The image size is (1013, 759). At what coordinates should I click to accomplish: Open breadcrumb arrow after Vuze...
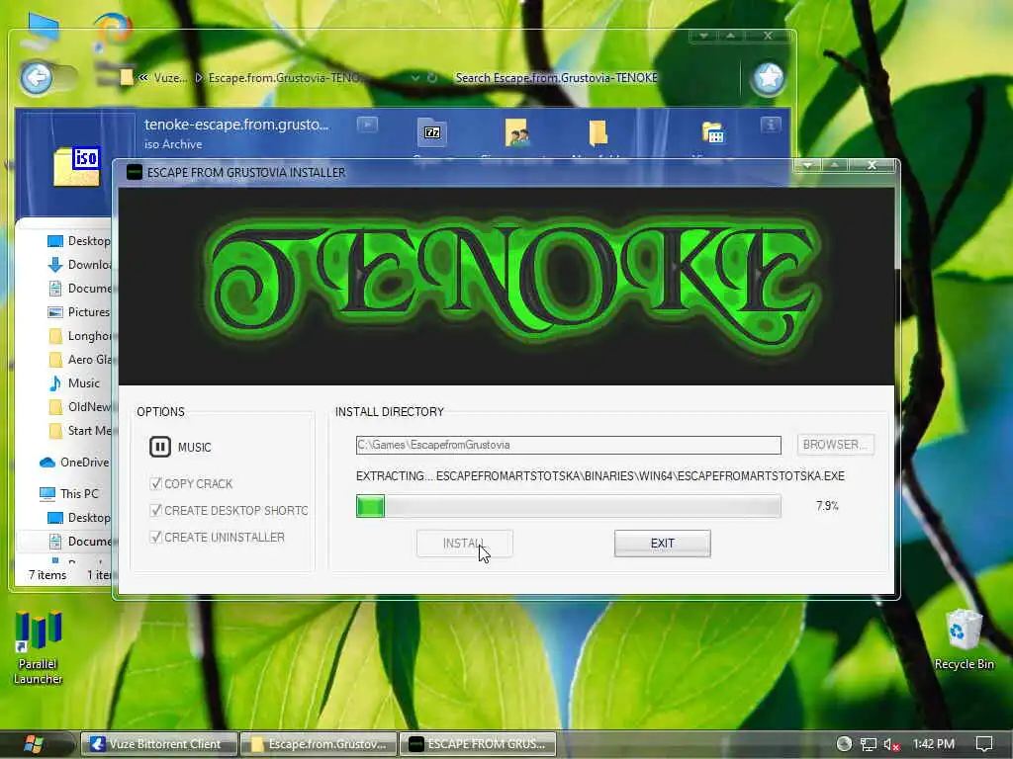point(199,78)
